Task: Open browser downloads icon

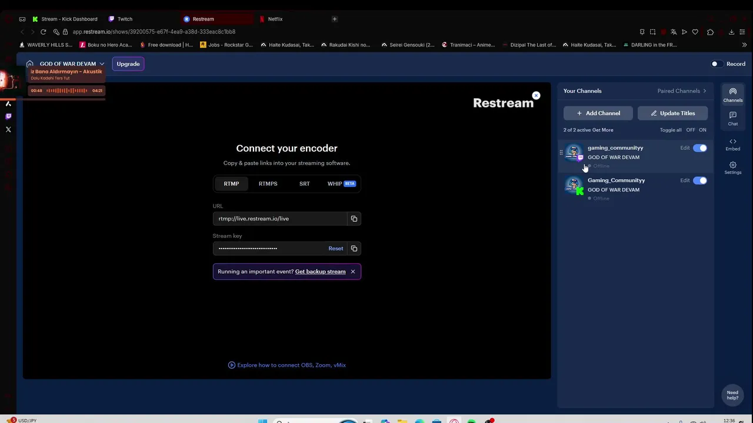Action: [x=731, y=32]
